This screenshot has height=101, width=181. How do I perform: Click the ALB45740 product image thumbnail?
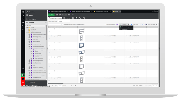click(82, 45)
